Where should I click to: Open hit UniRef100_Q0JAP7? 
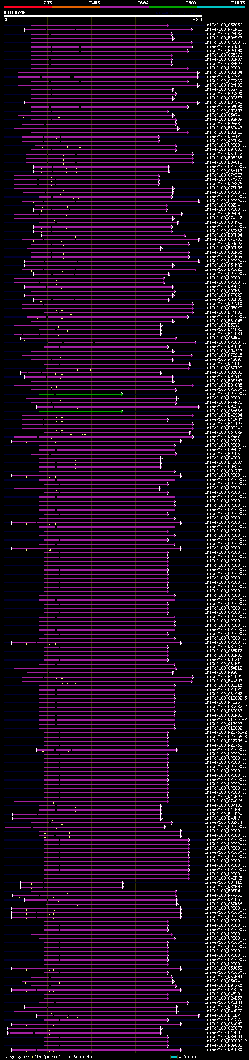pos(224,244)
